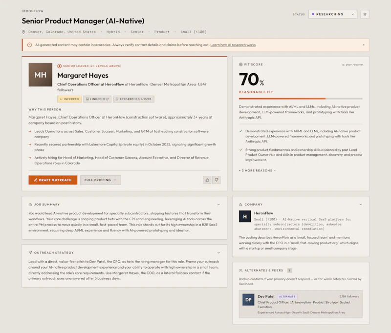This screenshot has height=333, width=391.
Task: Open the Researching status dropdown
Action: tap(333, 14)
